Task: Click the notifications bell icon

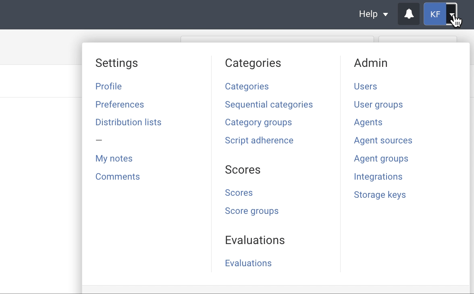Action: coord(409,14)
